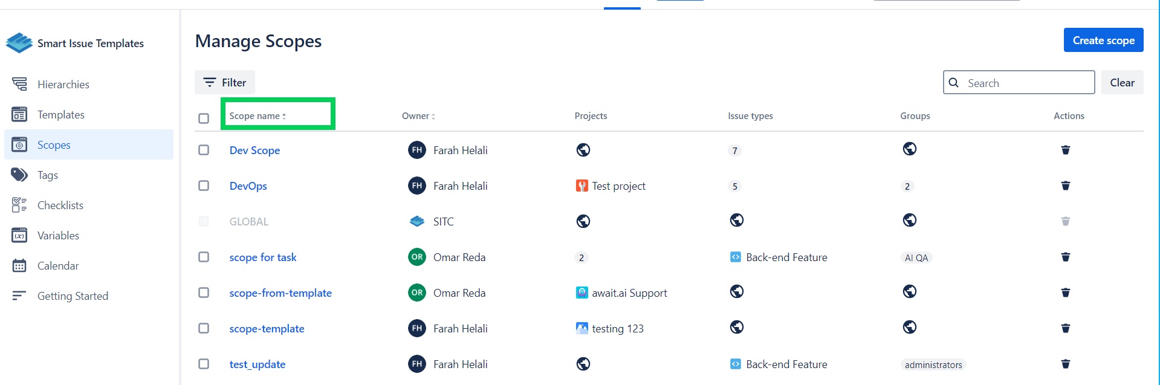Click the Smart Issue Templates logo

tap(19, 43)
